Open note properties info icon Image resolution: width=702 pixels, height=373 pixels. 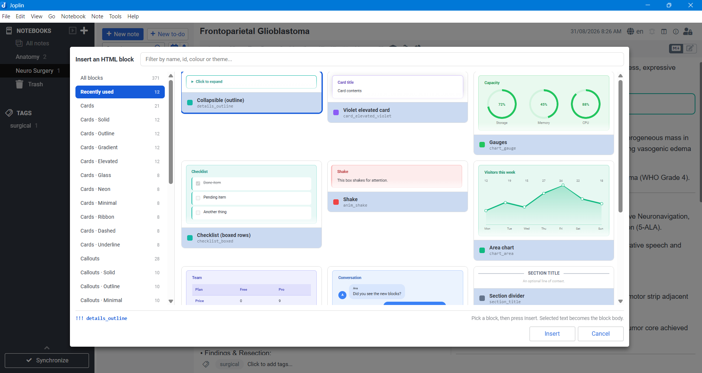click(x=676, y=31)
